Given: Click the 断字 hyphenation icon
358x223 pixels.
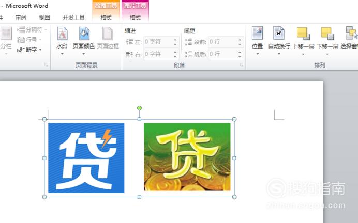Looking at the screenshot, I should coord(20,50).
